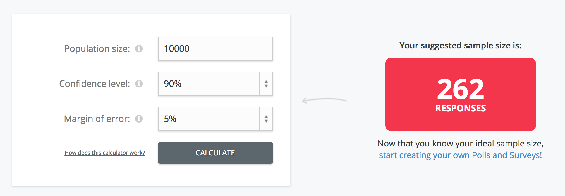
Task: Click the Margin of error info icon
Action: (139, 119)
